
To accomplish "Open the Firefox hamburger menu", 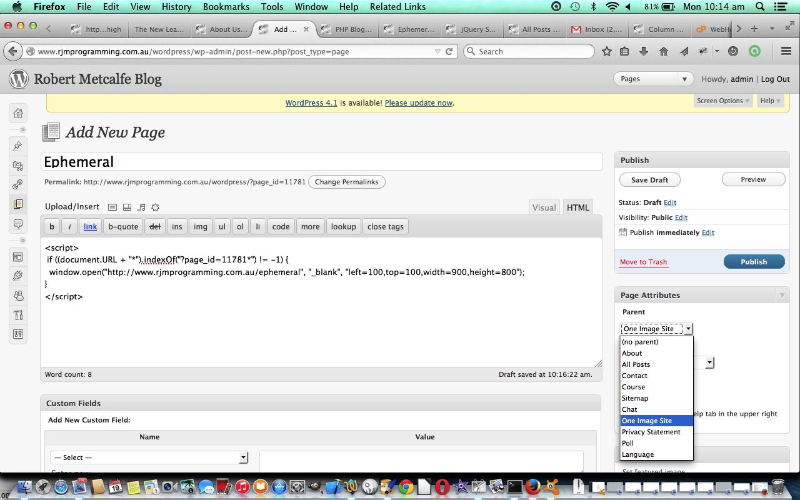I will [x=786, y=51].
